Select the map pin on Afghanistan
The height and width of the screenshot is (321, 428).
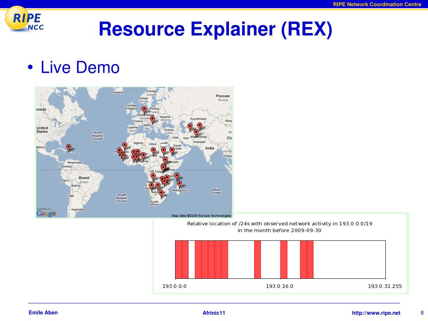click(x=196, y=133)
